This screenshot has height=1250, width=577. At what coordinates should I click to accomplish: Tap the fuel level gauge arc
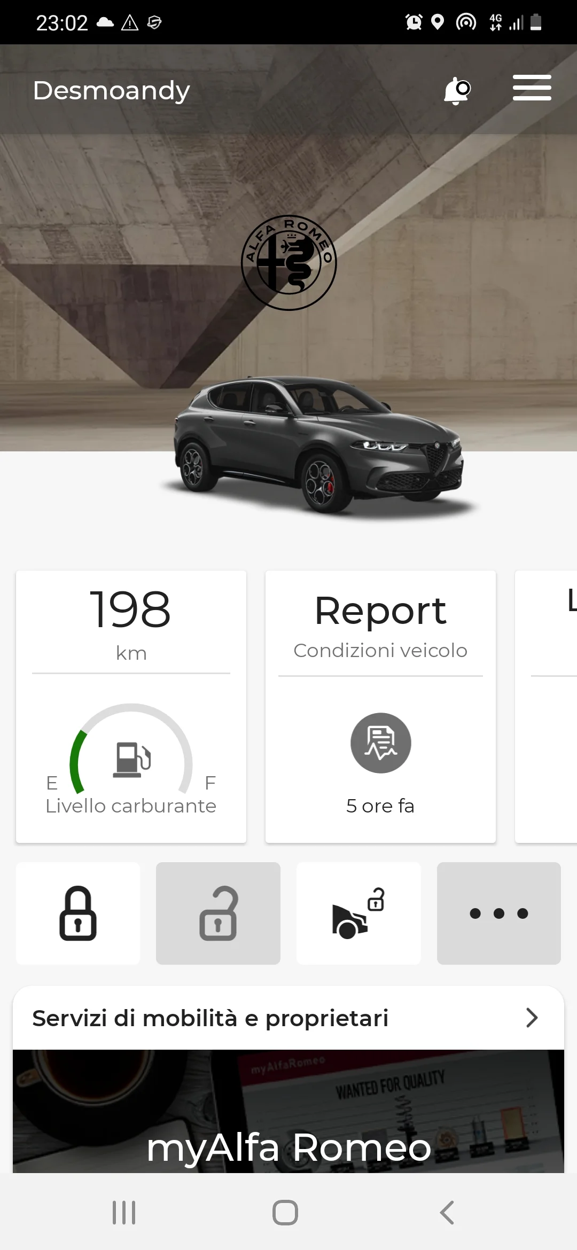(x=131, y=748)
